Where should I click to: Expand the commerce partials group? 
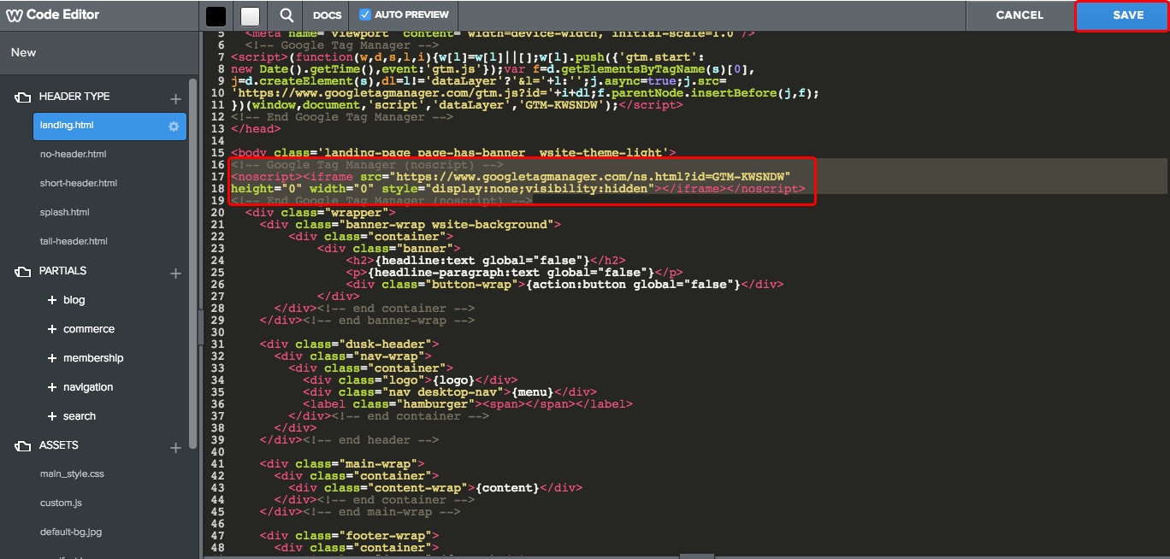click(52, 329)
